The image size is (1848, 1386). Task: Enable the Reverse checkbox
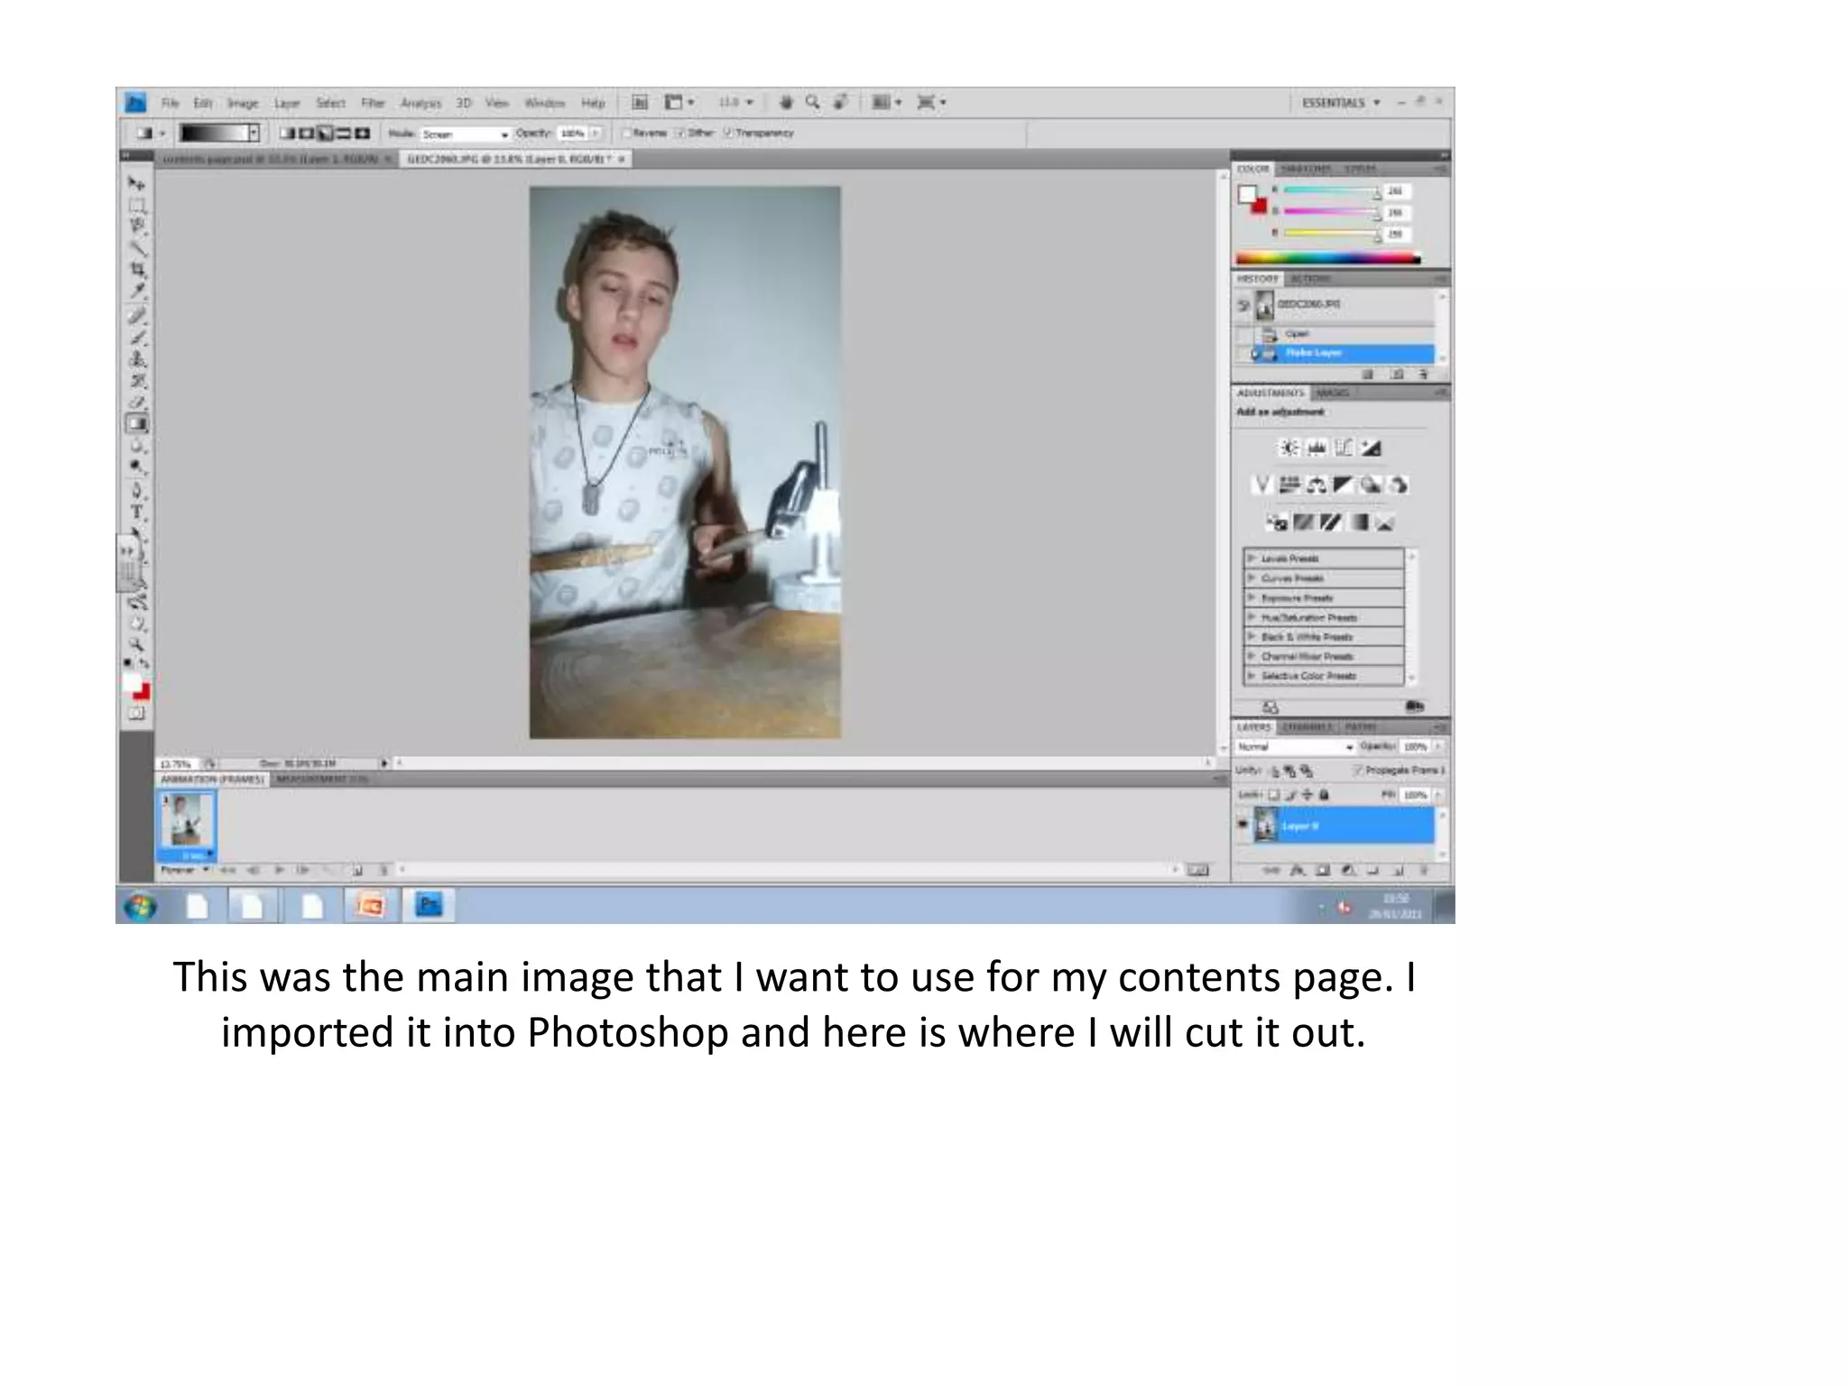click(x=627, y=133)
